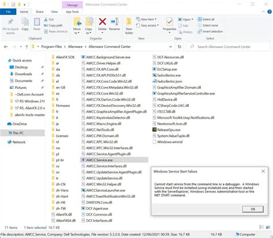Switch to the Home ribbon tab

point(24,11)
